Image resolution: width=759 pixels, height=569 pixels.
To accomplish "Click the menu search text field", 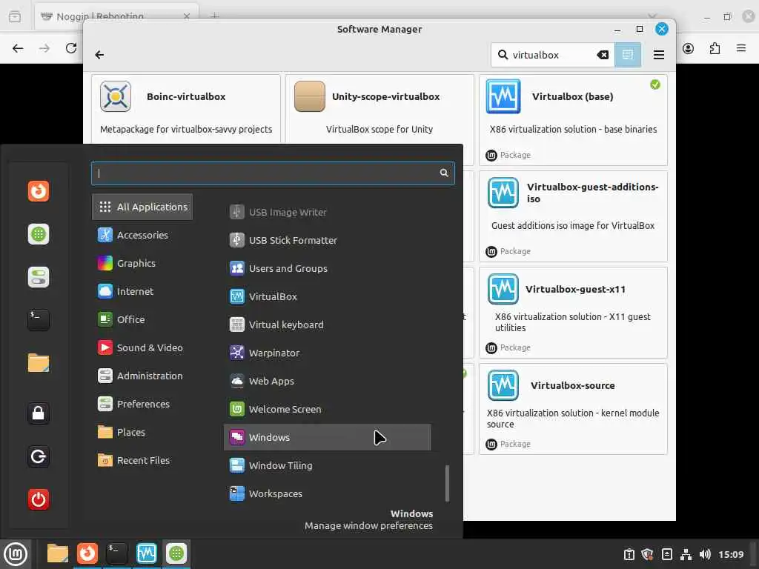I will (x=273, y=173).
